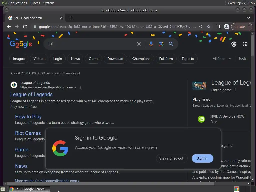The width and height of the screenshot is (256, 192).
Task: Bookmark this tab with the star
Action: pyautogui.click(x=209, y=27)
